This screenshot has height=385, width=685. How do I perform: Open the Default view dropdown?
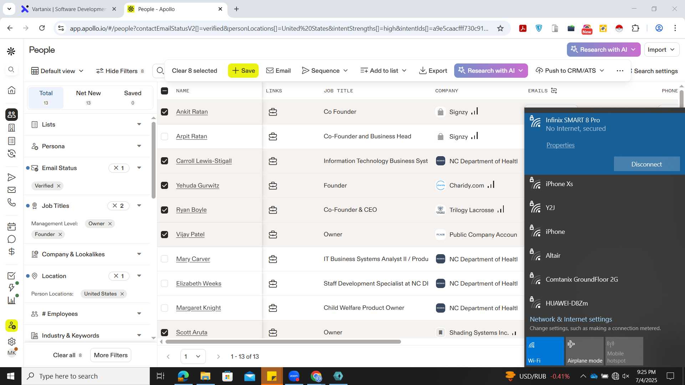[x=57, y=71]
